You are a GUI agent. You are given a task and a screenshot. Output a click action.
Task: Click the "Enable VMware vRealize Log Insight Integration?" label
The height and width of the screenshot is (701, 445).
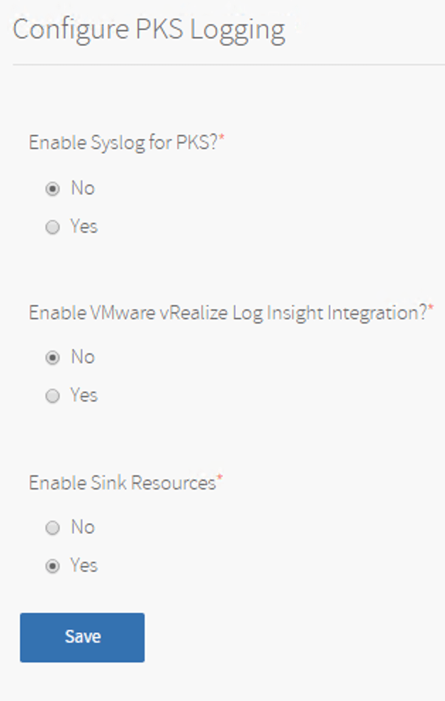(227, 313)
